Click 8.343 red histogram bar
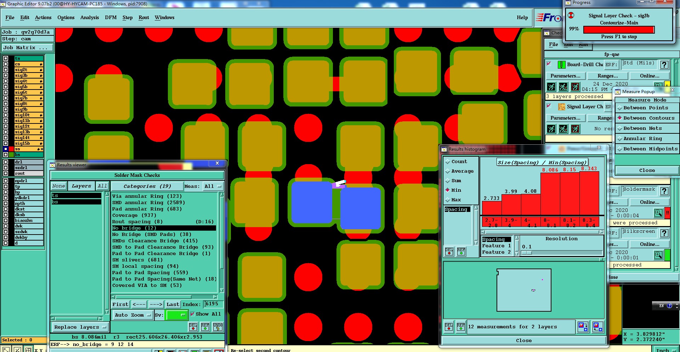Image resolution: width=680 pixels, height=352 pixels. pyautogui.click(x=589, y=193)
